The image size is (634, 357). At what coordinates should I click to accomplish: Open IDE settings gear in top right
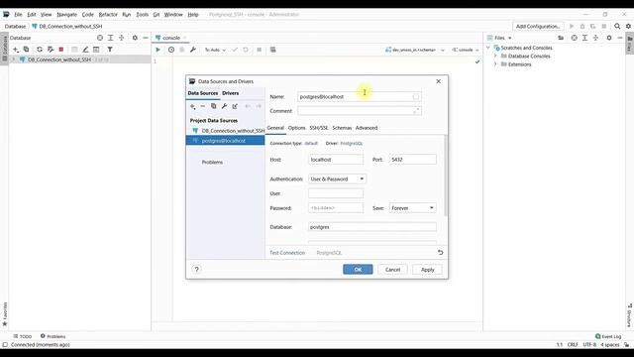pyautogui.click(x=628, y=27)
